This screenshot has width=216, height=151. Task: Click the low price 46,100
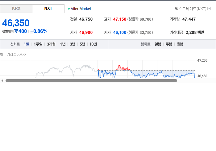(120, 32)
